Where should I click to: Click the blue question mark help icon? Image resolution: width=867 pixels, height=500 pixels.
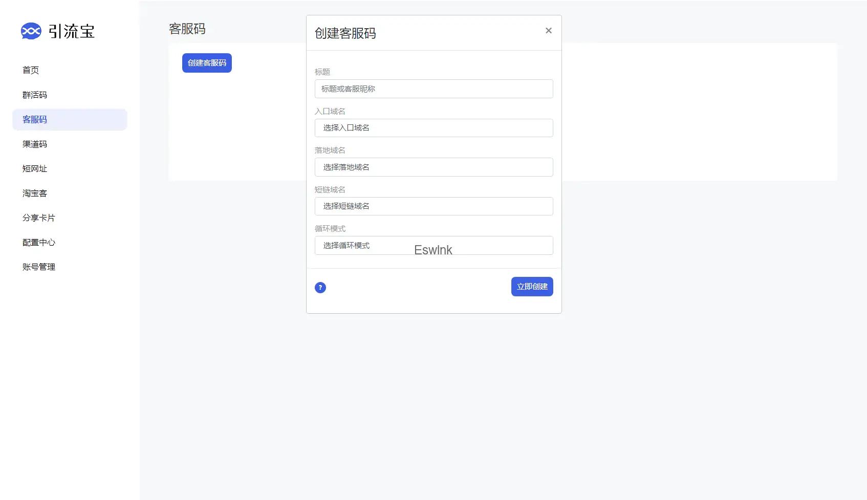pos(320,288)
